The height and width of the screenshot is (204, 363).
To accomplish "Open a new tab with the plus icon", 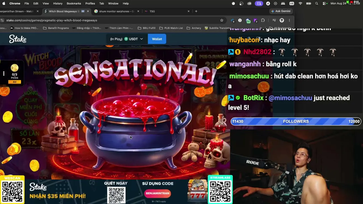I will pyautogui.click(x=196, y=11).
